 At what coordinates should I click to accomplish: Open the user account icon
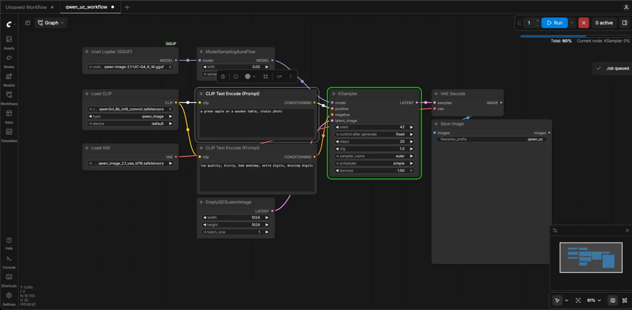[x=626, y=7]
